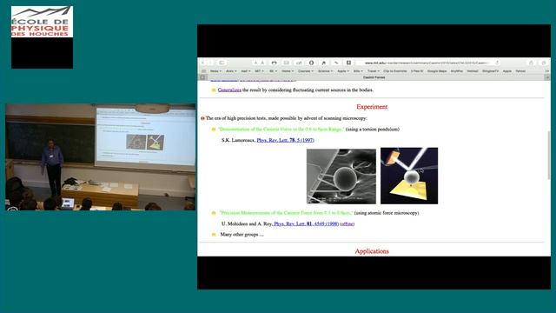Click the colored AFM sphere illustration
The image size is (556, 313).
(x=409, y=176)
